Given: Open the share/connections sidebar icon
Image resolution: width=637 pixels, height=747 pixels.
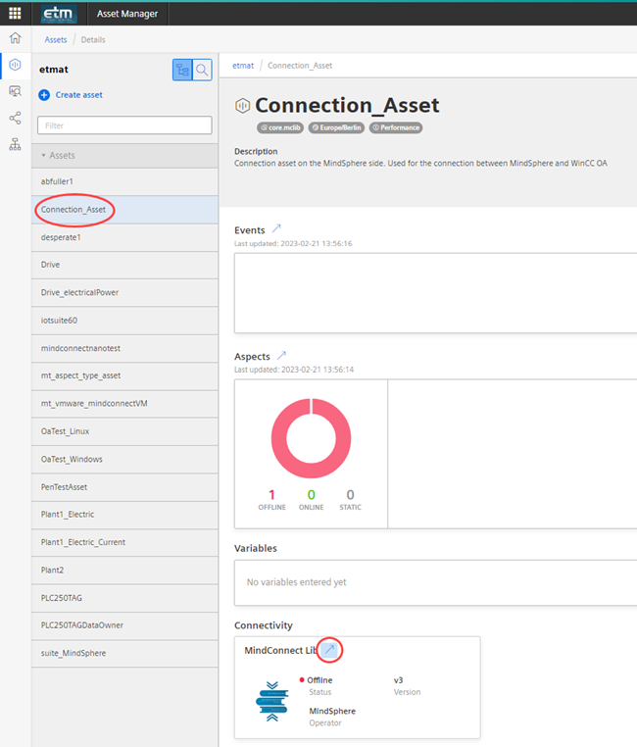Looking at the screenshot, I should tap(15, 118).
